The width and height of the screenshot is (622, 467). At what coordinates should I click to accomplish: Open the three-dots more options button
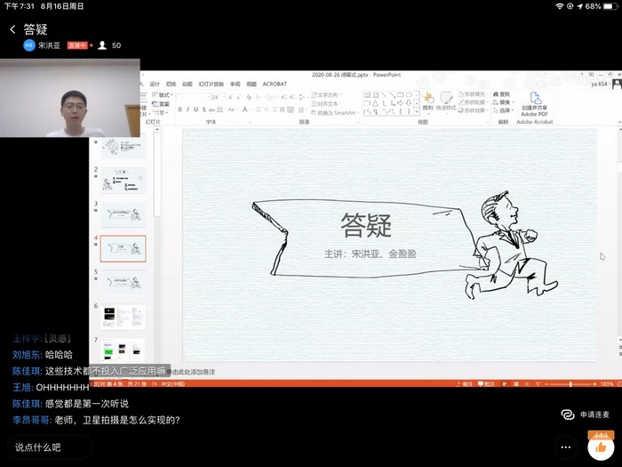point(566,447)
